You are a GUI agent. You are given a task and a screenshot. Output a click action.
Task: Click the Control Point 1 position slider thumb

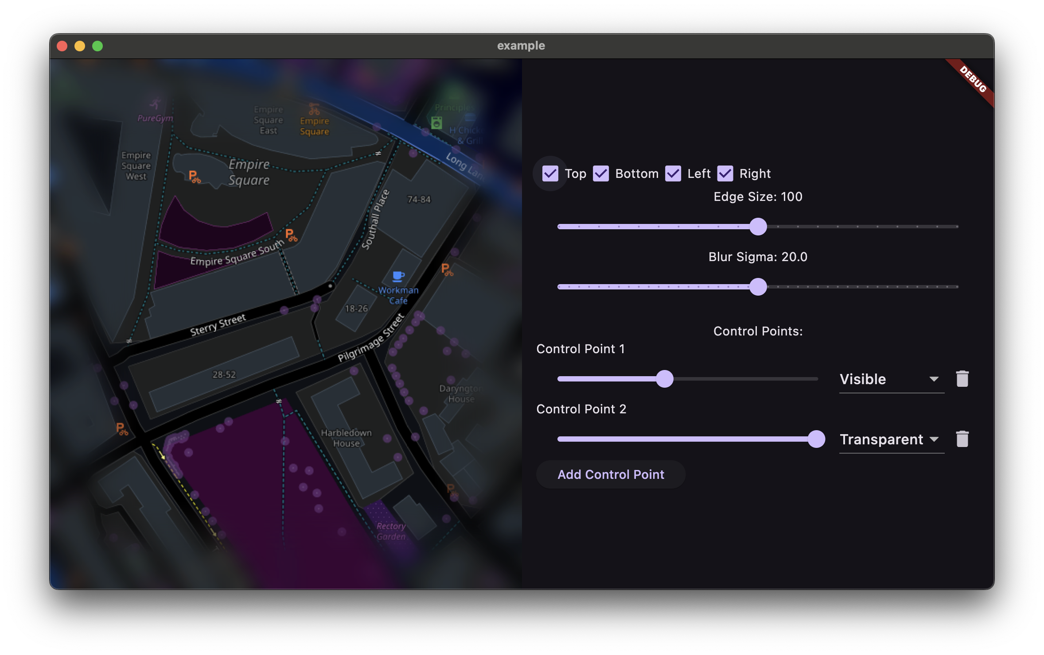664,379
